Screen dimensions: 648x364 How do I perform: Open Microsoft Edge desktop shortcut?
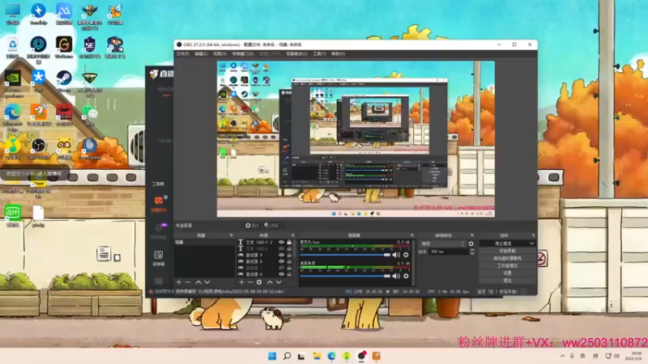point(13,117)
